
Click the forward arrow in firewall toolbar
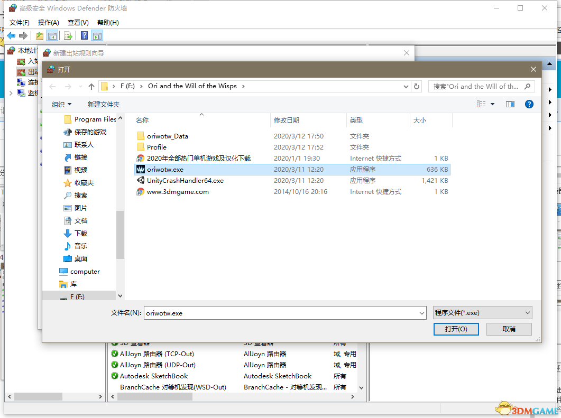click(23, 35)
